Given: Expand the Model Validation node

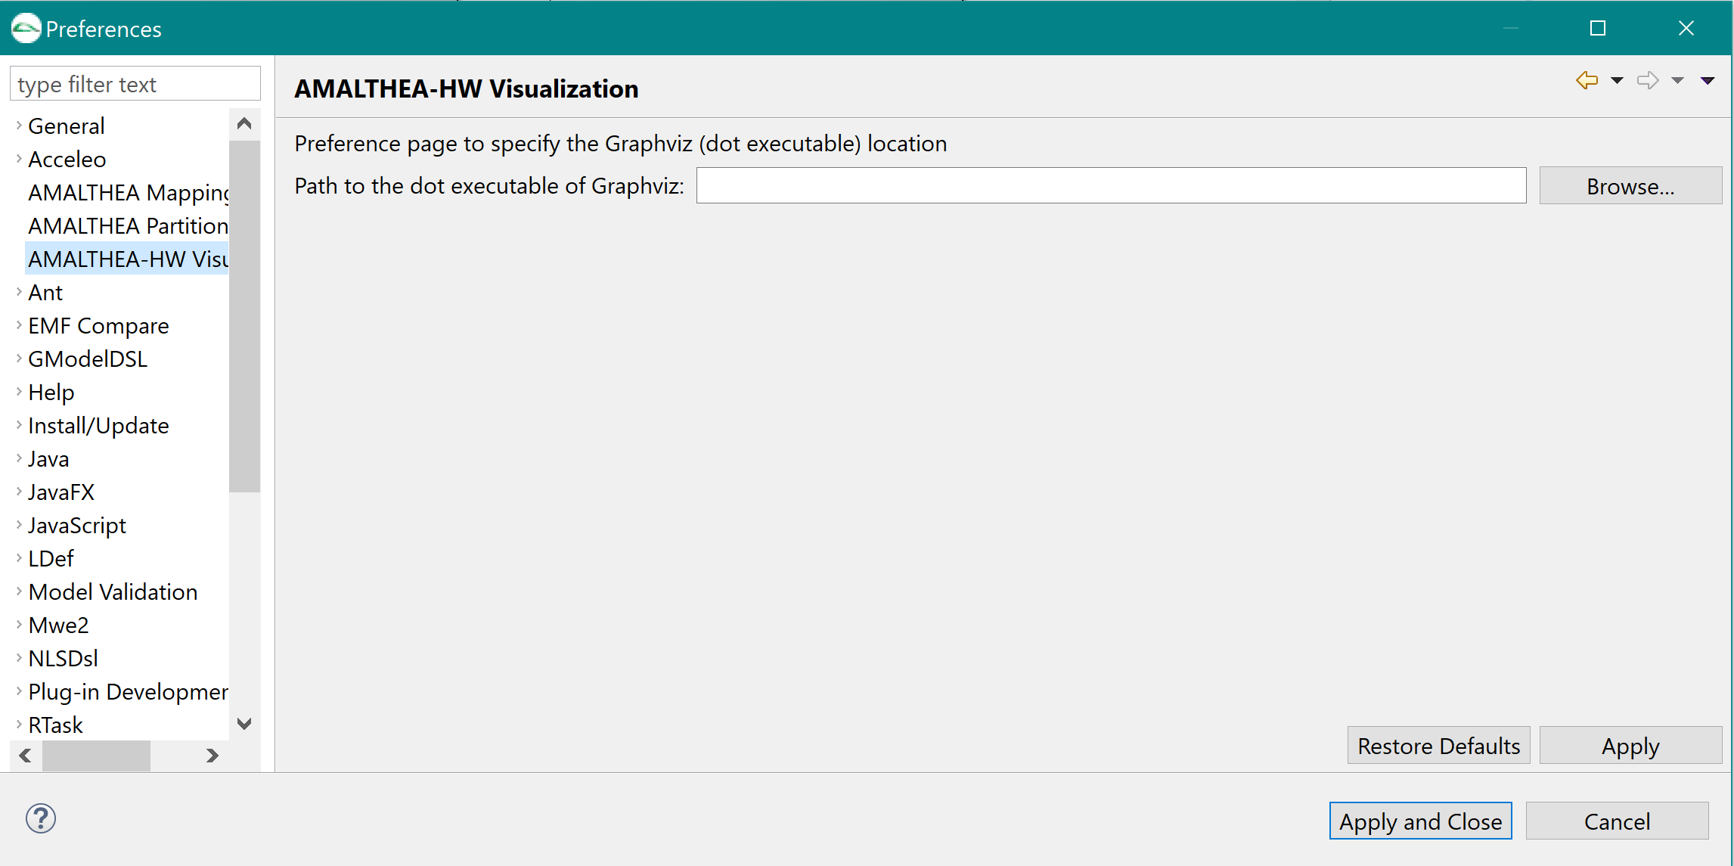Looking at the screenshot, I should click(19, 591).
